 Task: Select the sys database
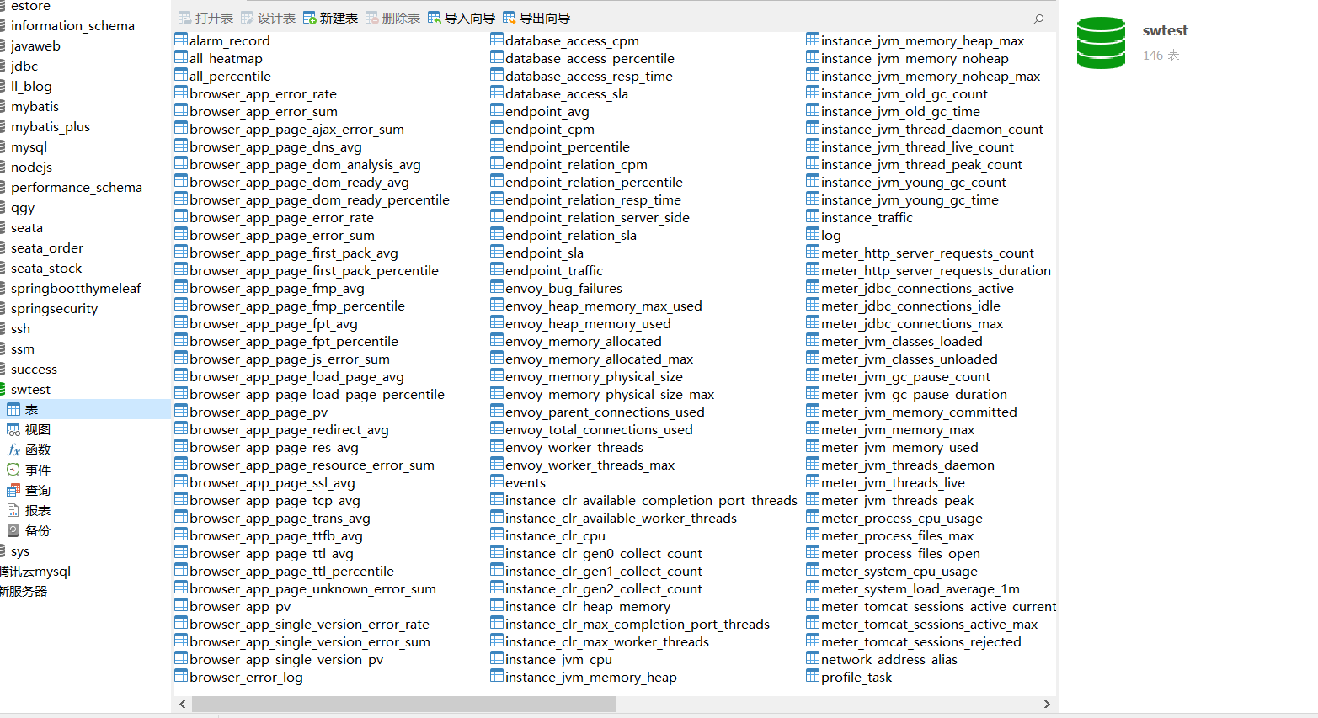point(20,550)
